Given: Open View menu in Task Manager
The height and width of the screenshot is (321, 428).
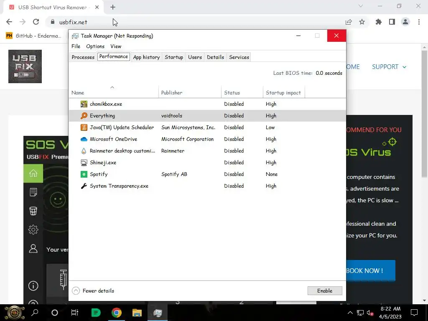Looking at the screenshot, I should [116, 46].
